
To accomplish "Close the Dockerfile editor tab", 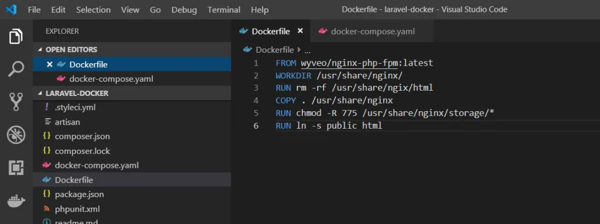I will click(301, 31).
